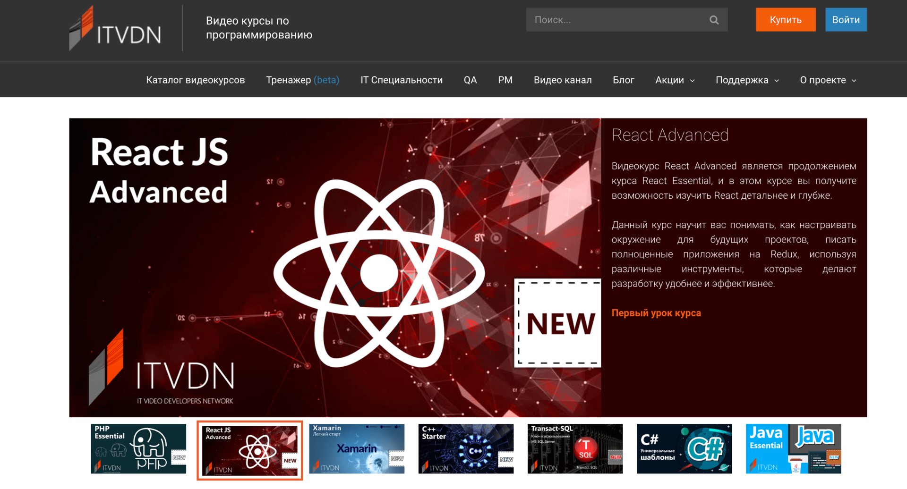
Task: Open Каталог видеокурсов menu item
Action: (x=196, y=80)
